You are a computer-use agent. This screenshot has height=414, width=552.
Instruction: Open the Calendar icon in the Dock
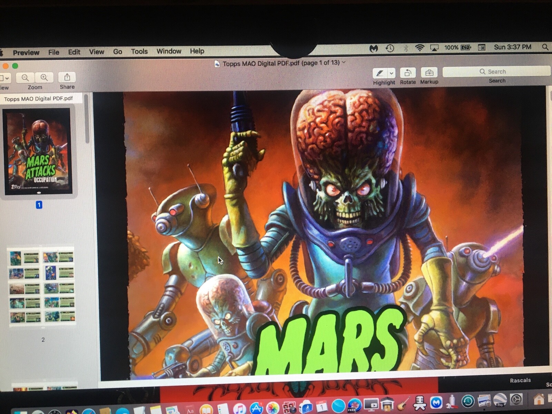coord(321,407)
